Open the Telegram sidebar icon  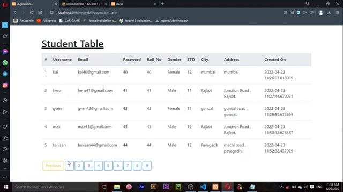(5, 74)
